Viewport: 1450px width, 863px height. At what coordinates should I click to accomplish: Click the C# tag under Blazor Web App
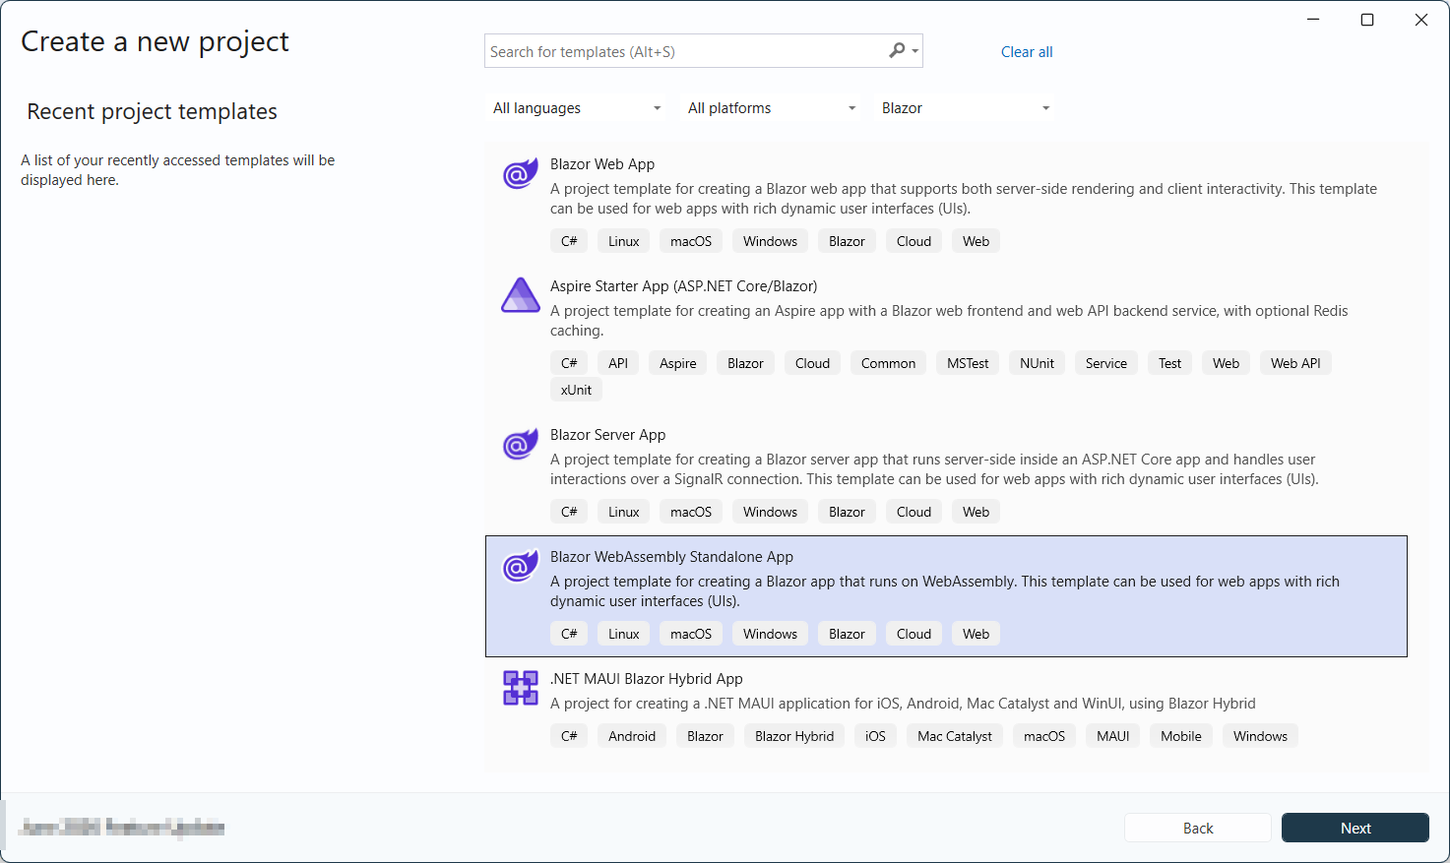(569, 241)
